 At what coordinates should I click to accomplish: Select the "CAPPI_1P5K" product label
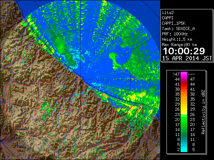(x=174, y=23)
